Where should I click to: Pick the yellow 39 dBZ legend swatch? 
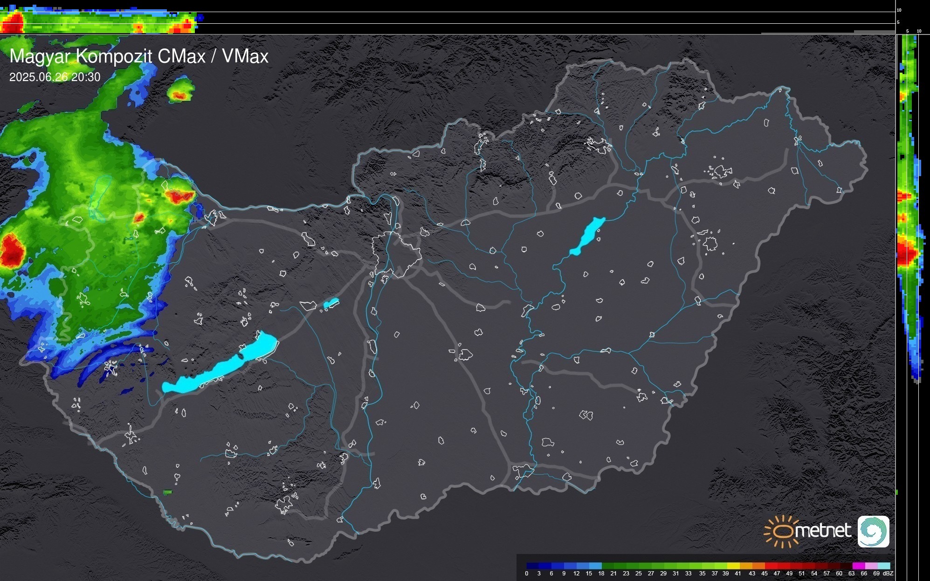pyautogui.click(x=733, y=566)
